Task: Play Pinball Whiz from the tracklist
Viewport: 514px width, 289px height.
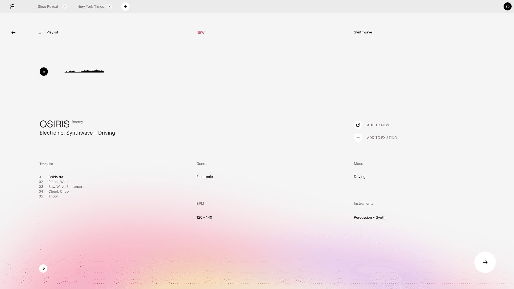Action: (58, 182)
